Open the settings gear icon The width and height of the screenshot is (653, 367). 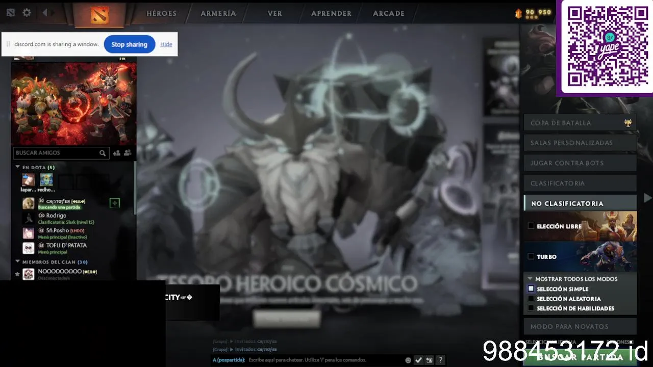point(27,13)
